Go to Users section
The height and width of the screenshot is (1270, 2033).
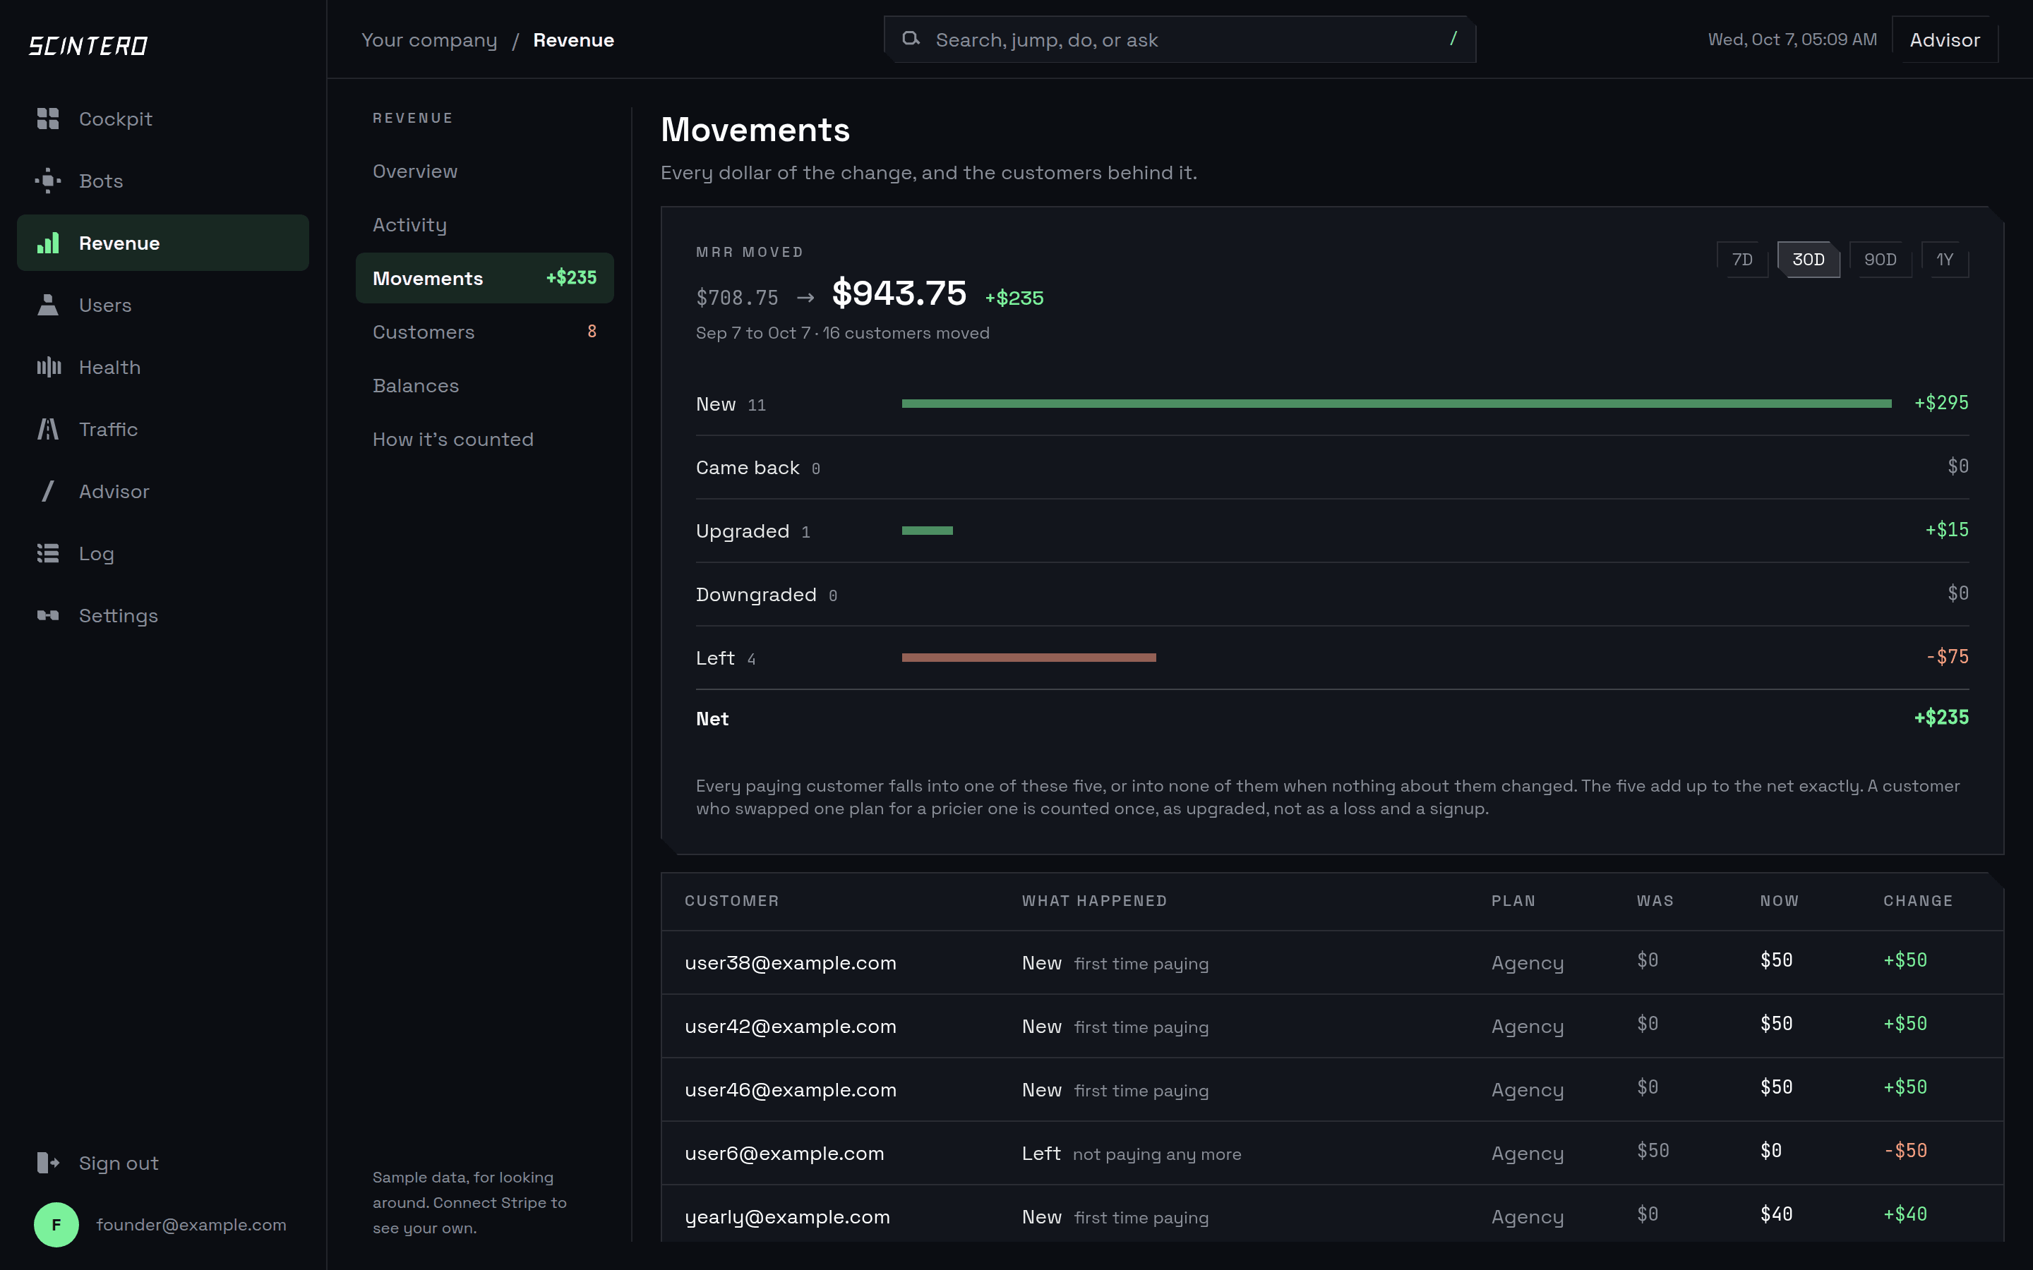click(163, 305)
